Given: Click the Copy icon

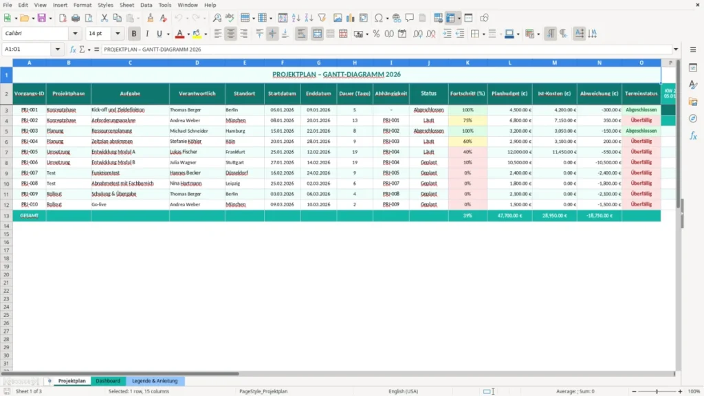Looking at the screenshot, I should click(x=117, y=18).
